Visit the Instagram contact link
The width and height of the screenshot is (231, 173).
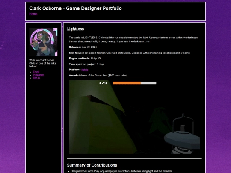point(38,75)
